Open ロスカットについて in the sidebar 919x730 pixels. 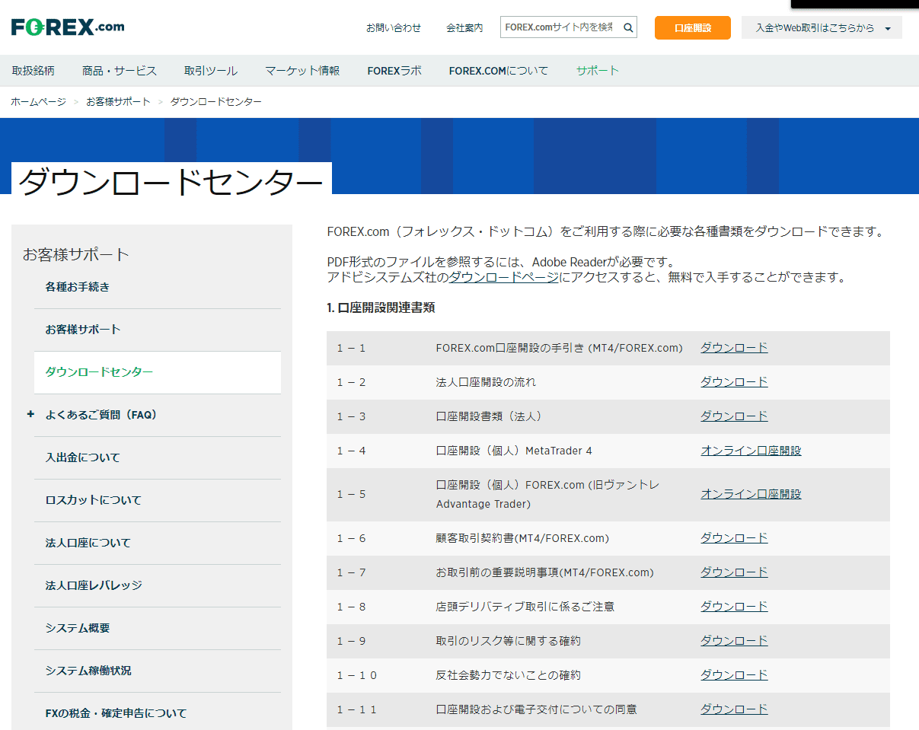tap(93, 500)
